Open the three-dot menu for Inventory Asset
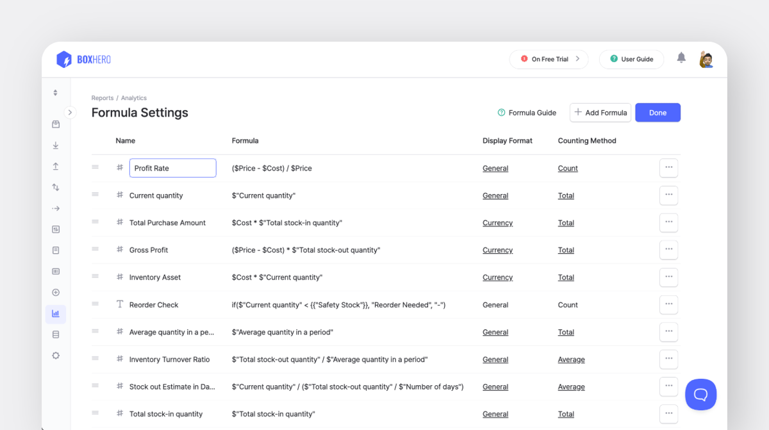Viewport: 769px width, 430px height. pyautogui.click(x=668, y=277)
